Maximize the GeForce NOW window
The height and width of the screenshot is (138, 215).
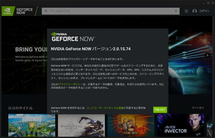coord(208,3)
